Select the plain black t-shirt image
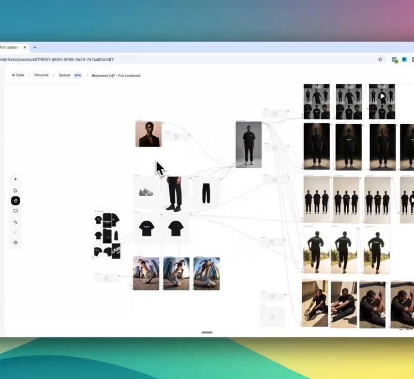The height and width of the screenshot is (379, 414). click(x=176, y=228)
